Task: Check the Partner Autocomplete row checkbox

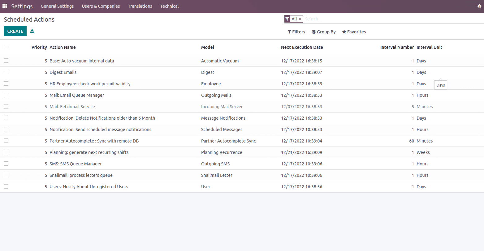Action: pos(6,141)
